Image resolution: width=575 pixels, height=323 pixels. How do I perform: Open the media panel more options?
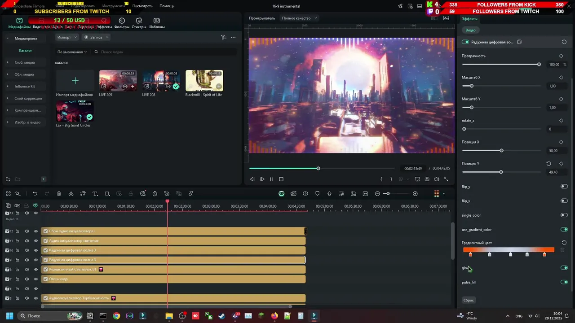click(233, 37)
